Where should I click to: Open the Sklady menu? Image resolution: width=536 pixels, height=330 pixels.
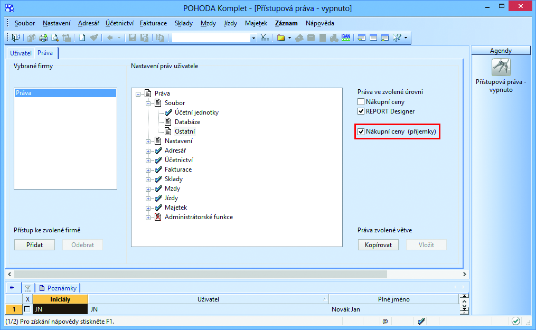(184, 23)
